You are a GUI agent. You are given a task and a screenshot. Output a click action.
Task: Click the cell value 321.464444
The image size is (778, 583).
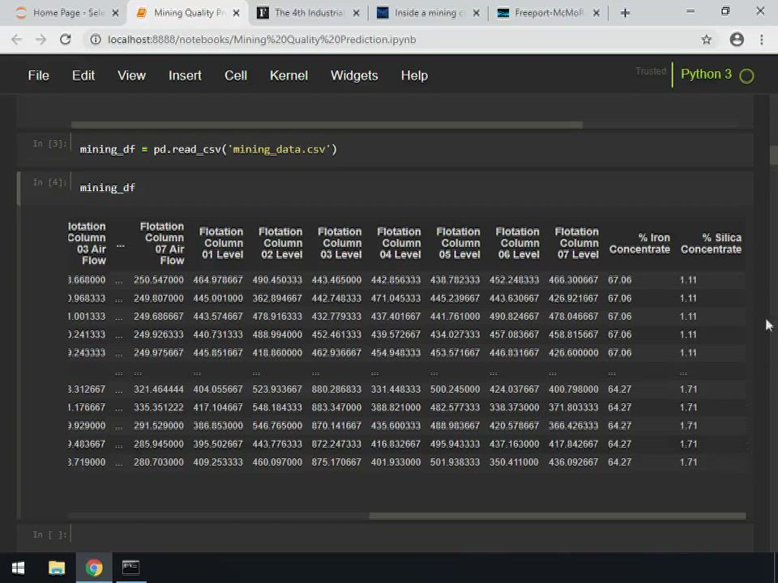point(159,389)
